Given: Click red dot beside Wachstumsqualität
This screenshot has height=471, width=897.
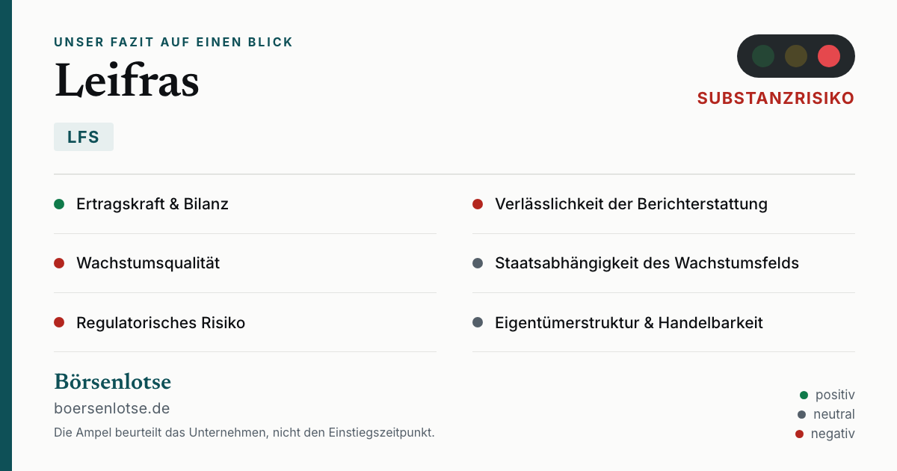Looking at the screenshot, I should tap(59, 263).
